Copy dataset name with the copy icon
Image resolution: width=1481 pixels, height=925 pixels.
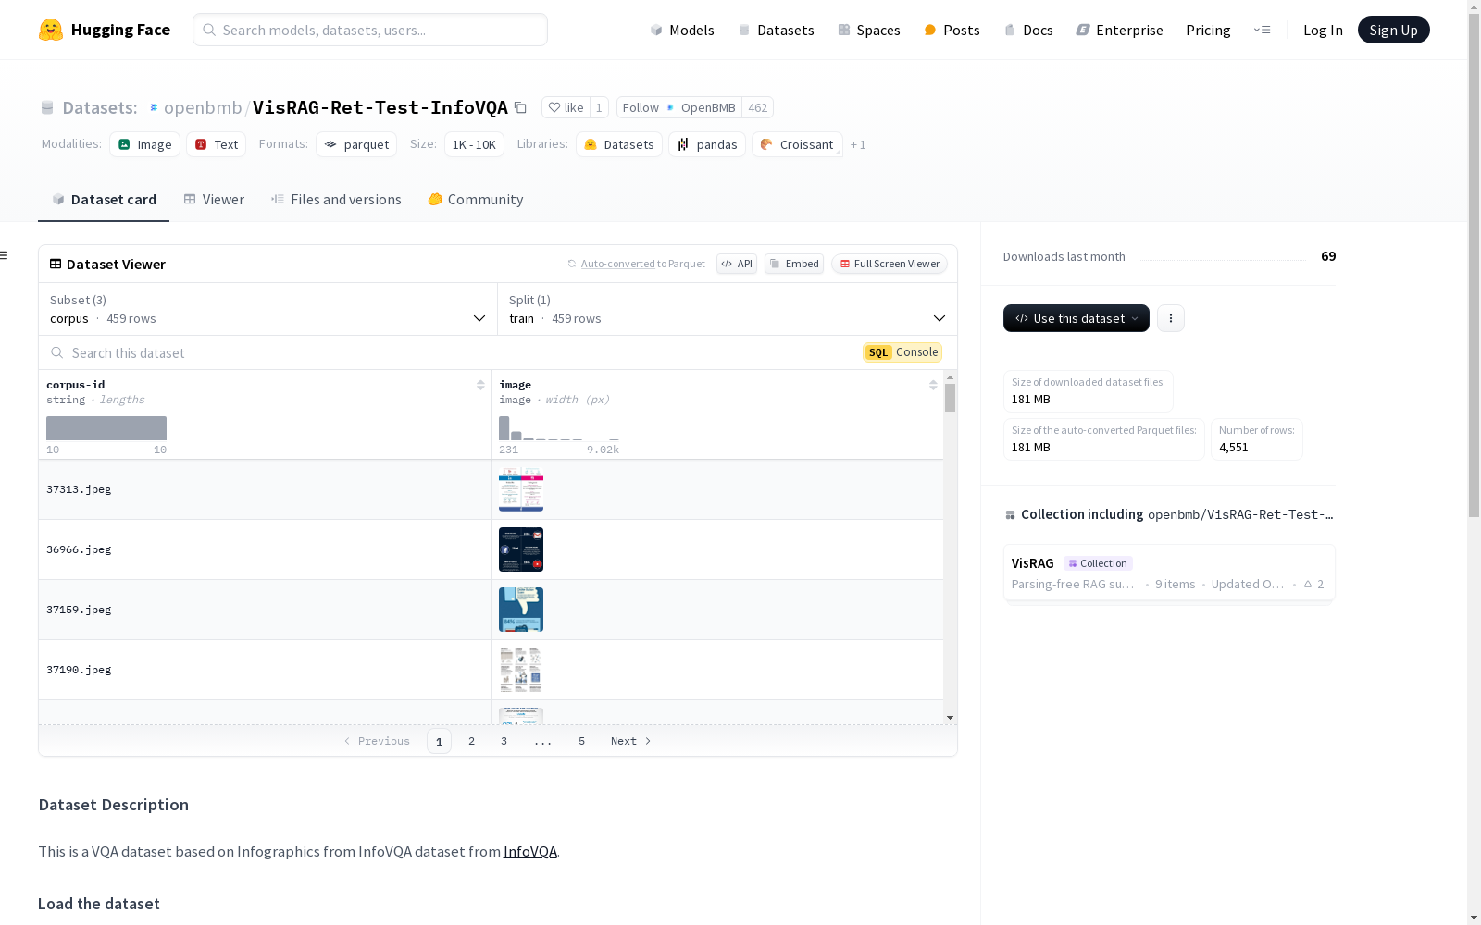click(521, 108)
